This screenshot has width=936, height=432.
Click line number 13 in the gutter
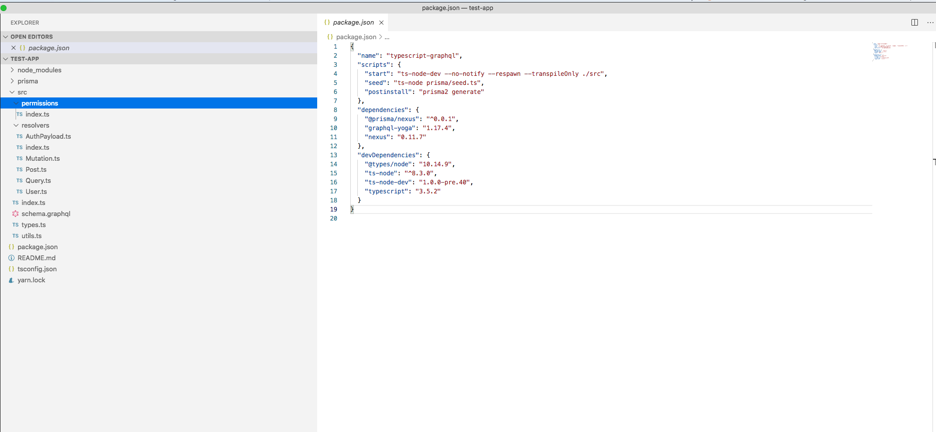pyautogui.click(x=334, y=155)
